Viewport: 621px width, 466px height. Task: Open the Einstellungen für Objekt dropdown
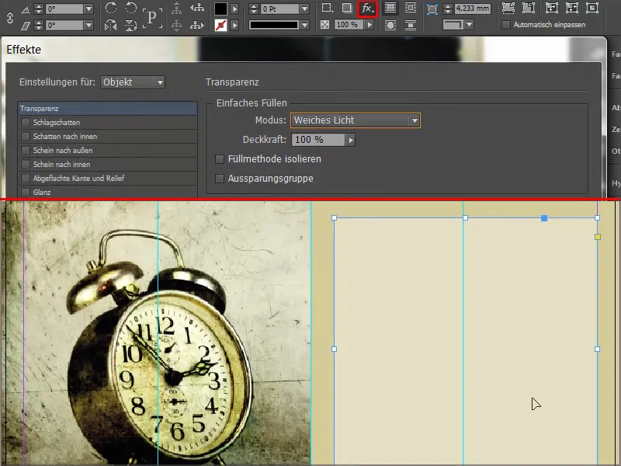point(133,82)
